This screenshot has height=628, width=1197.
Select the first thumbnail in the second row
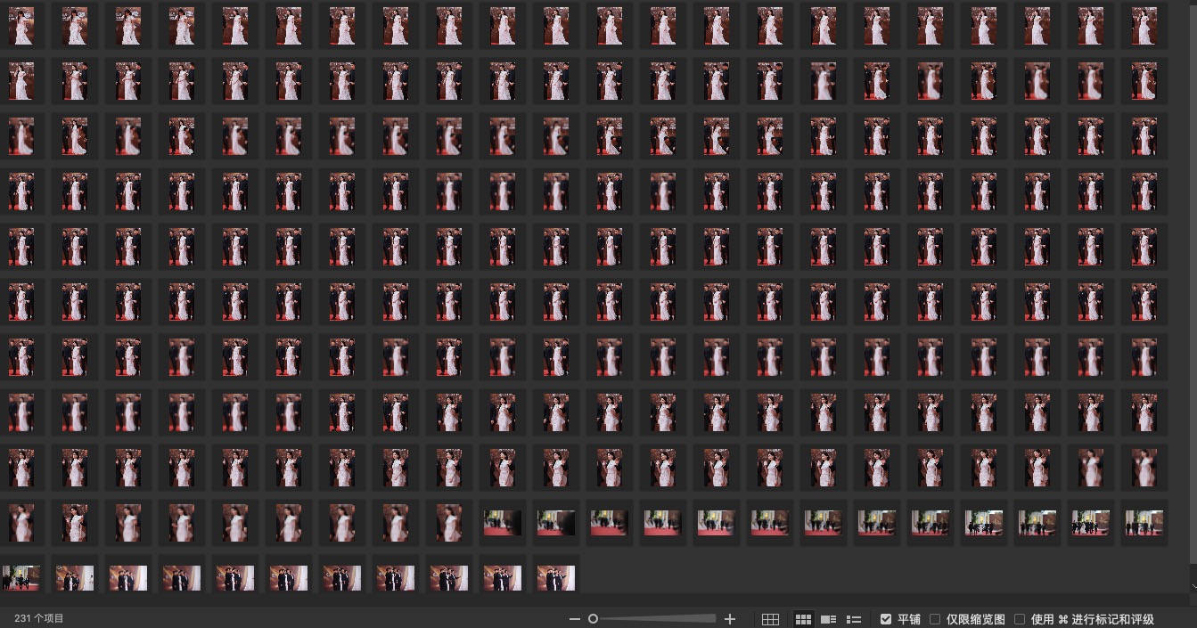click(x=21, y=82)
